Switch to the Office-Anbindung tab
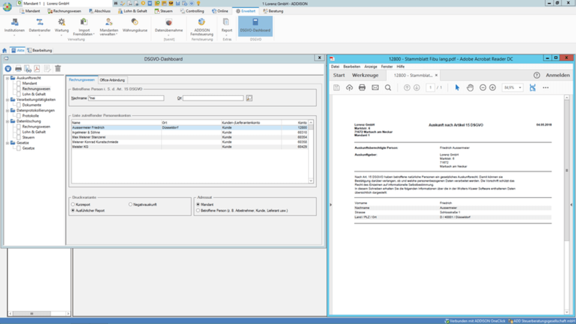This screenshot has height=324, width=576. [x=112, y=80]
